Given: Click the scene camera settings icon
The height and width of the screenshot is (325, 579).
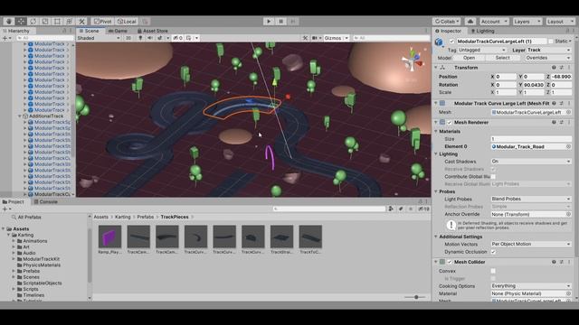Looking at the screenshot, I should (316, 38).
